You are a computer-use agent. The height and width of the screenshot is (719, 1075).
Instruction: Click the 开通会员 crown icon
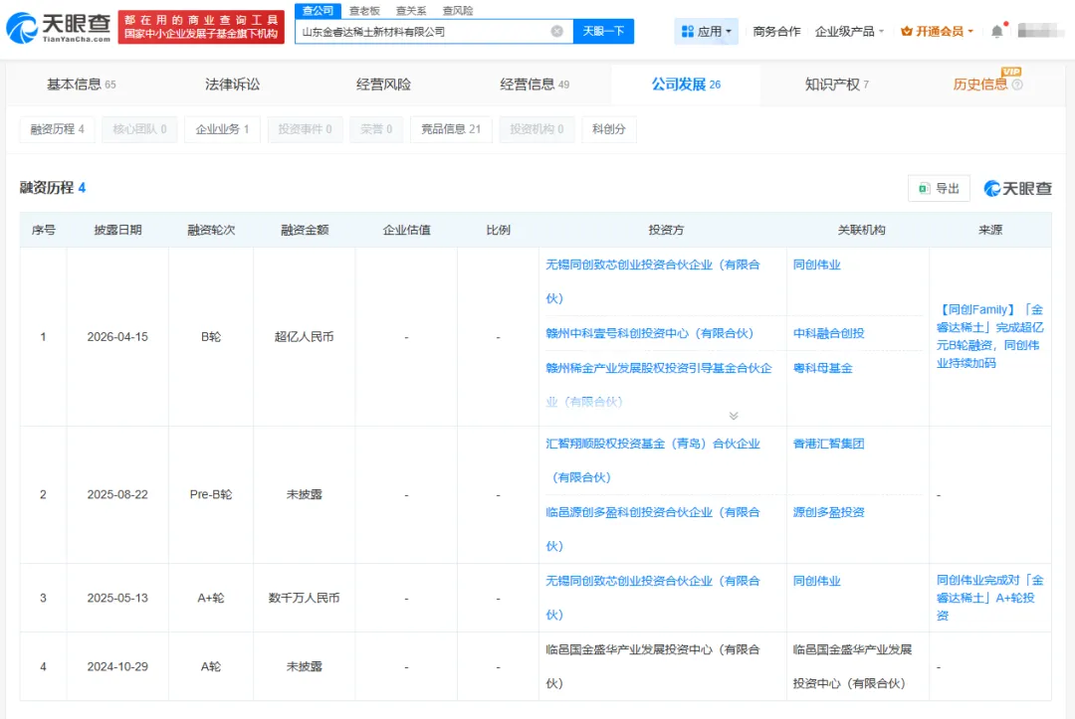click(x=907, y=32)
